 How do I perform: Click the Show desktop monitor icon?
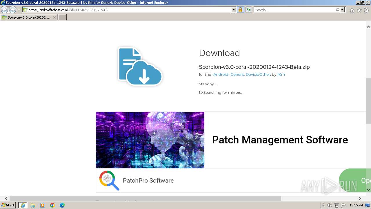[x=368, y=205]
